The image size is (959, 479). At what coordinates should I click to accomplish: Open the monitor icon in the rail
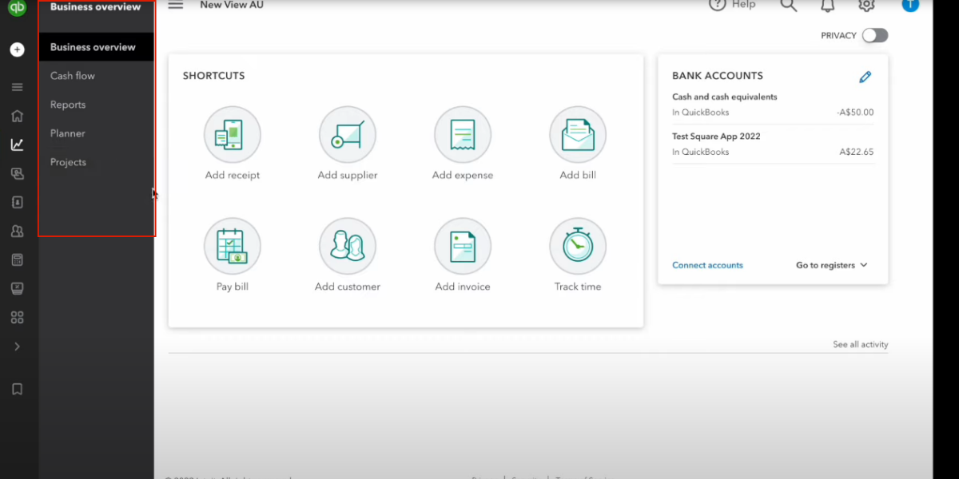pos(17,288)
